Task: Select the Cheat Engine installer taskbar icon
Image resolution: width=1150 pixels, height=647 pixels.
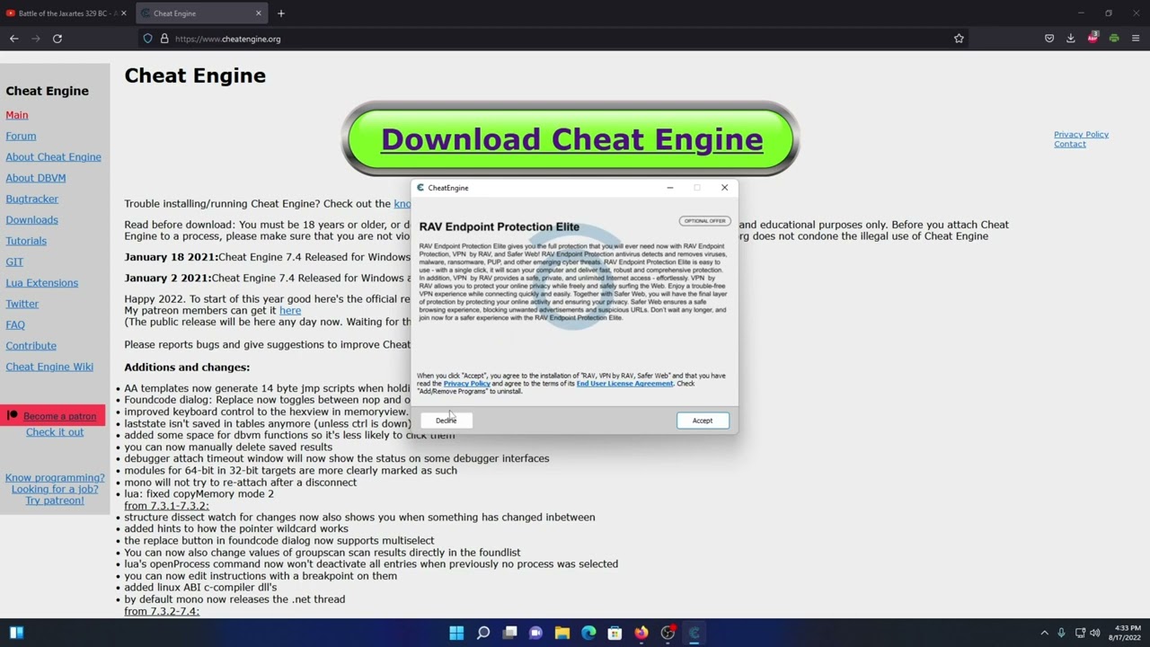Action: [694, 633]
